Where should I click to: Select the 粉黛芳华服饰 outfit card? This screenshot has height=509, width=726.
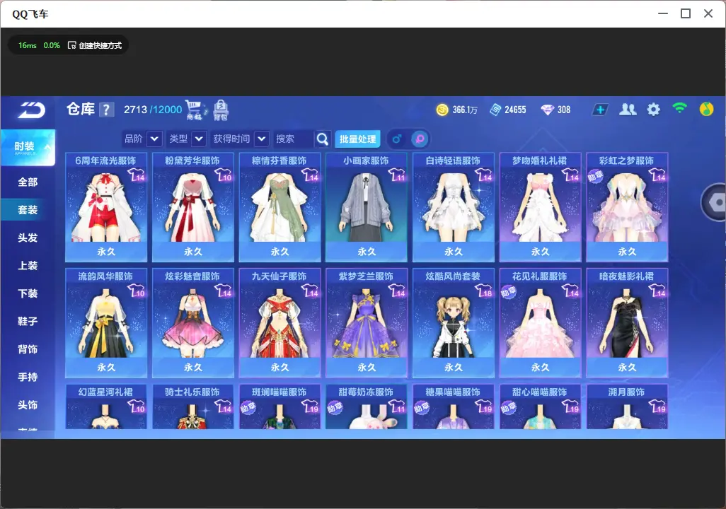[x=193, y=207]
